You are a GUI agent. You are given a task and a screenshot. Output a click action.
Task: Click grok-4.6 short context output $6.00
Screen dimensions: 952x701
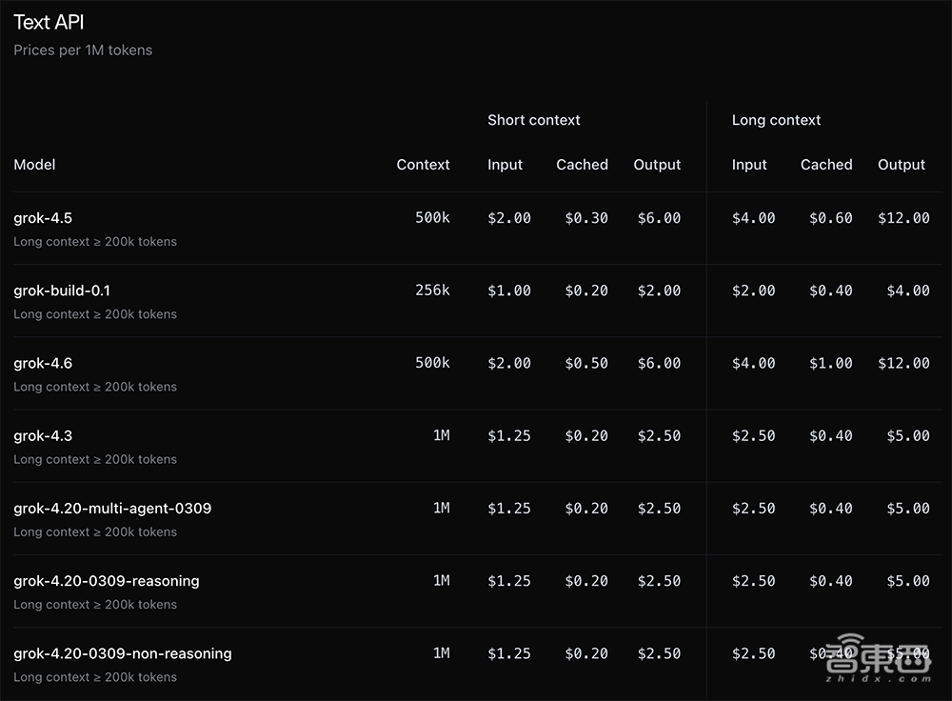[x=660, y=363]
